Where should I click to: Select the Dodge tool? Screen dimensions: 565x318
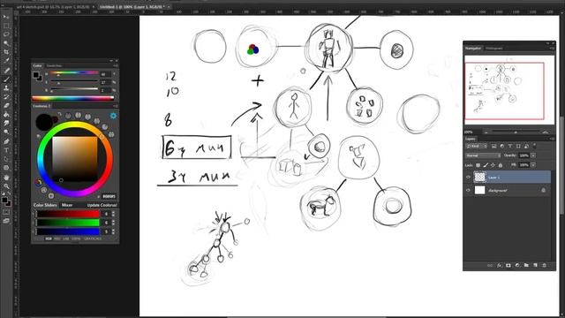pos(6,132)
